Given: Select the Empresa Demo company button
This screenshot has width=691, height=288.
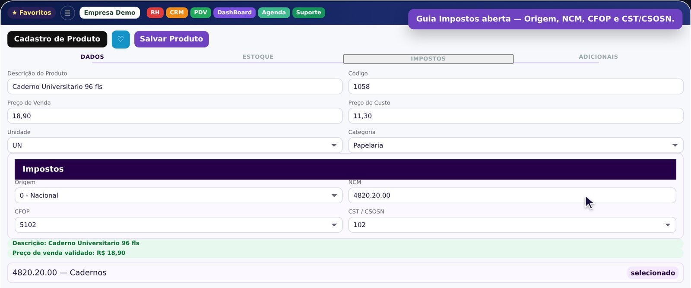Looking at the screenshot, I should point(110,13).
